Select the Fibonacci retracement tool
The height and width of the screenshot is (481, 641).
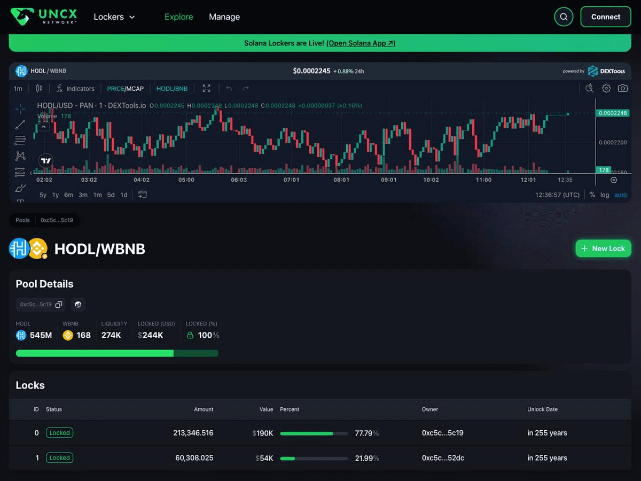coord(20,141)
